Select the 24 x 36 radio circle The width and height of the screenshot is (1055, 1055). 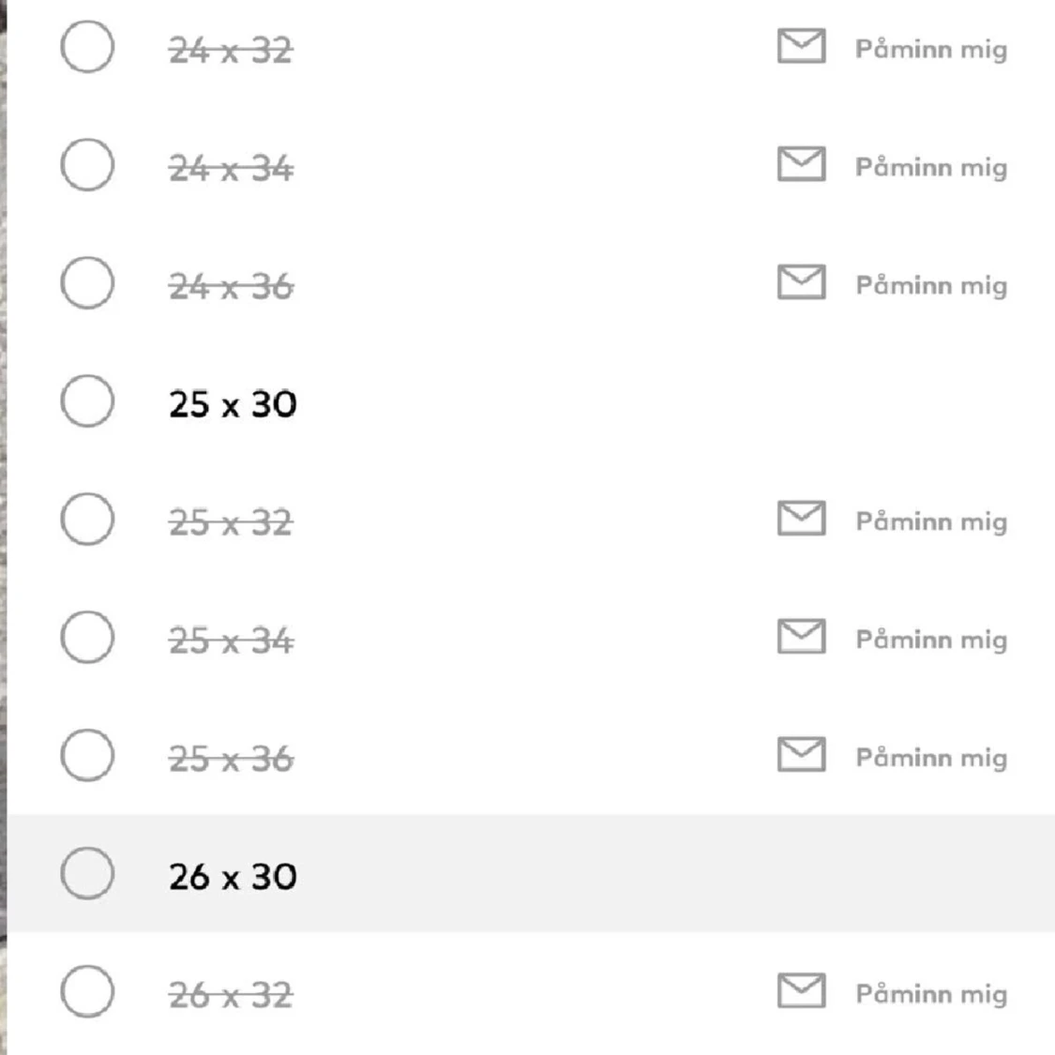87,283
